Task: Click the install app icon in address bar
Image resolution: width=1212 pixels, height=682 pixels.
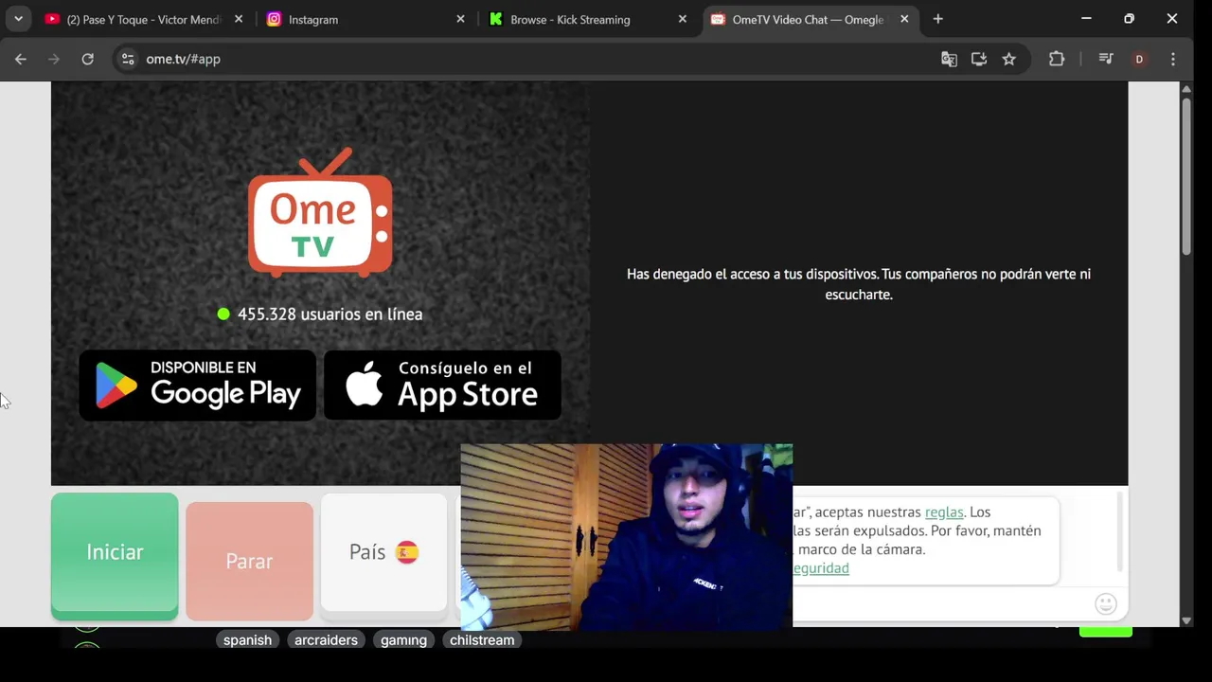Action: pos(979,59)
